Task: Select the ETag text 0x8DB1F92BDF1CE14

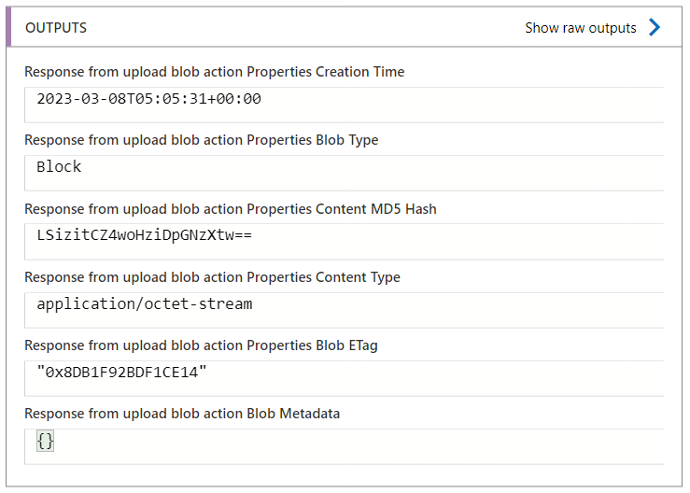Action: pyautogui.click(x=122, y=373)
